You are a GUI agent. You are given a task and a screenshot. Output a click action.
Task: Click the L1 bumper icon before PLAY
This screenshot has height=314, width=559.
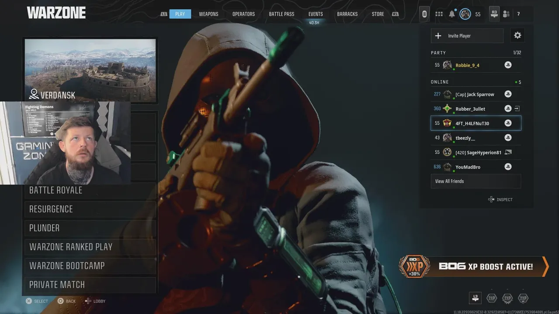(x=164, y=14)
